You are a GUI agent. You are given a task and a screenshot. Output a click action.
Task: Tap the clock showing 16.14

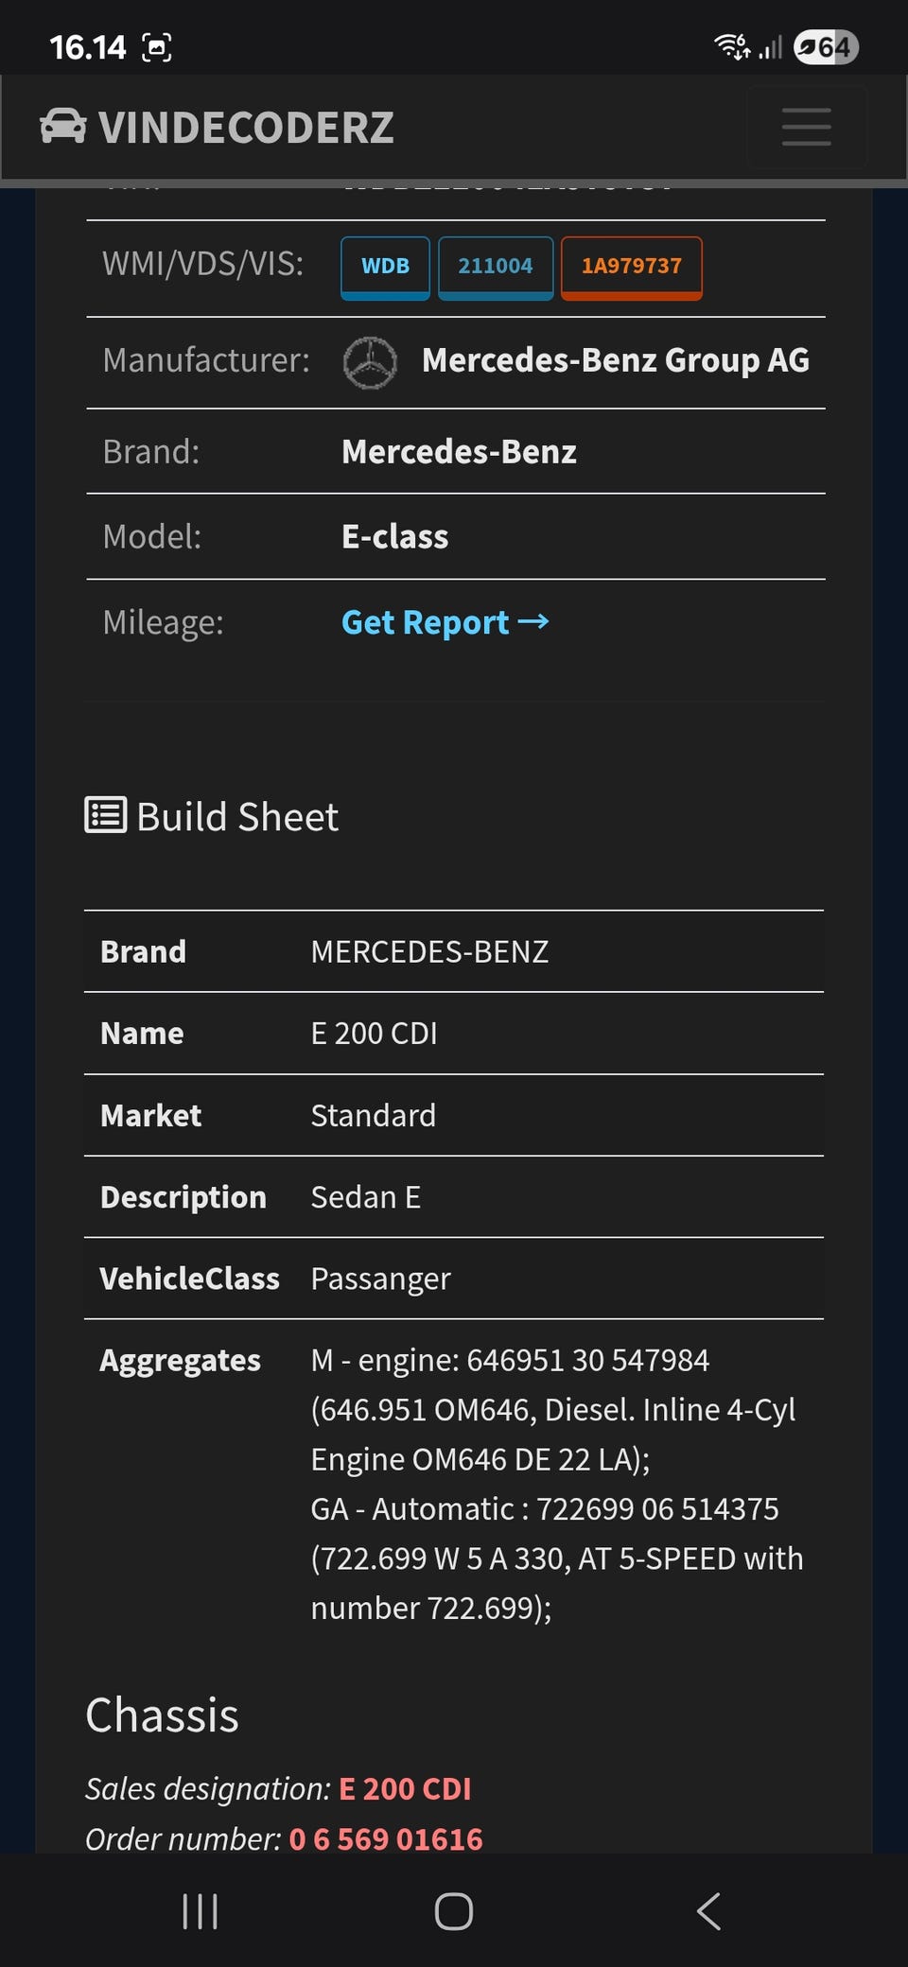click(87, 47)
